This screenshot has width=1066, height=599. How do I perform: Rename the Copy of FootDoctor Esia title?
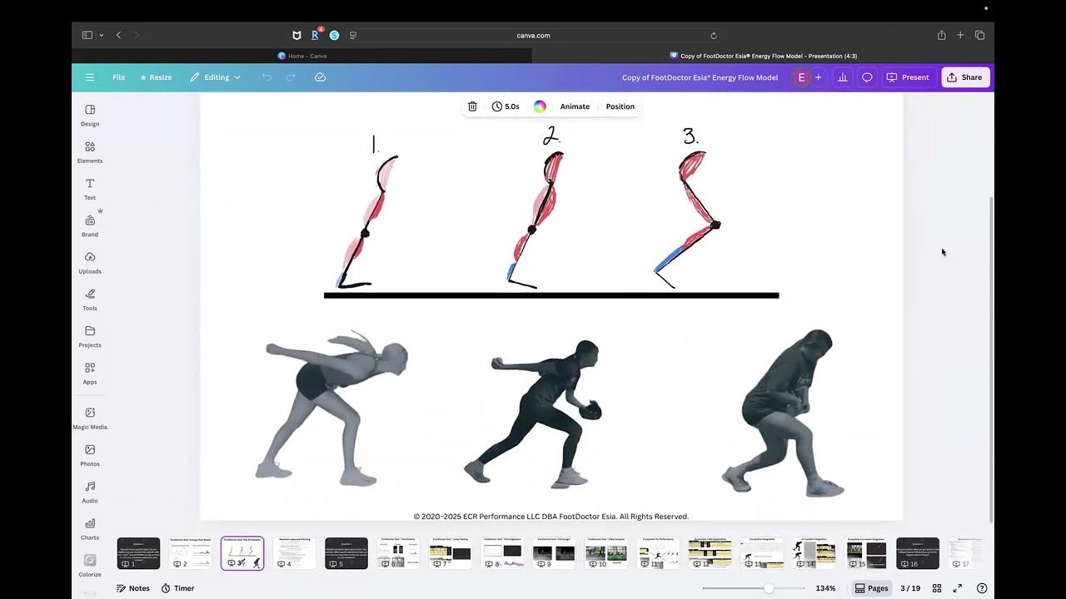(700, 77)
